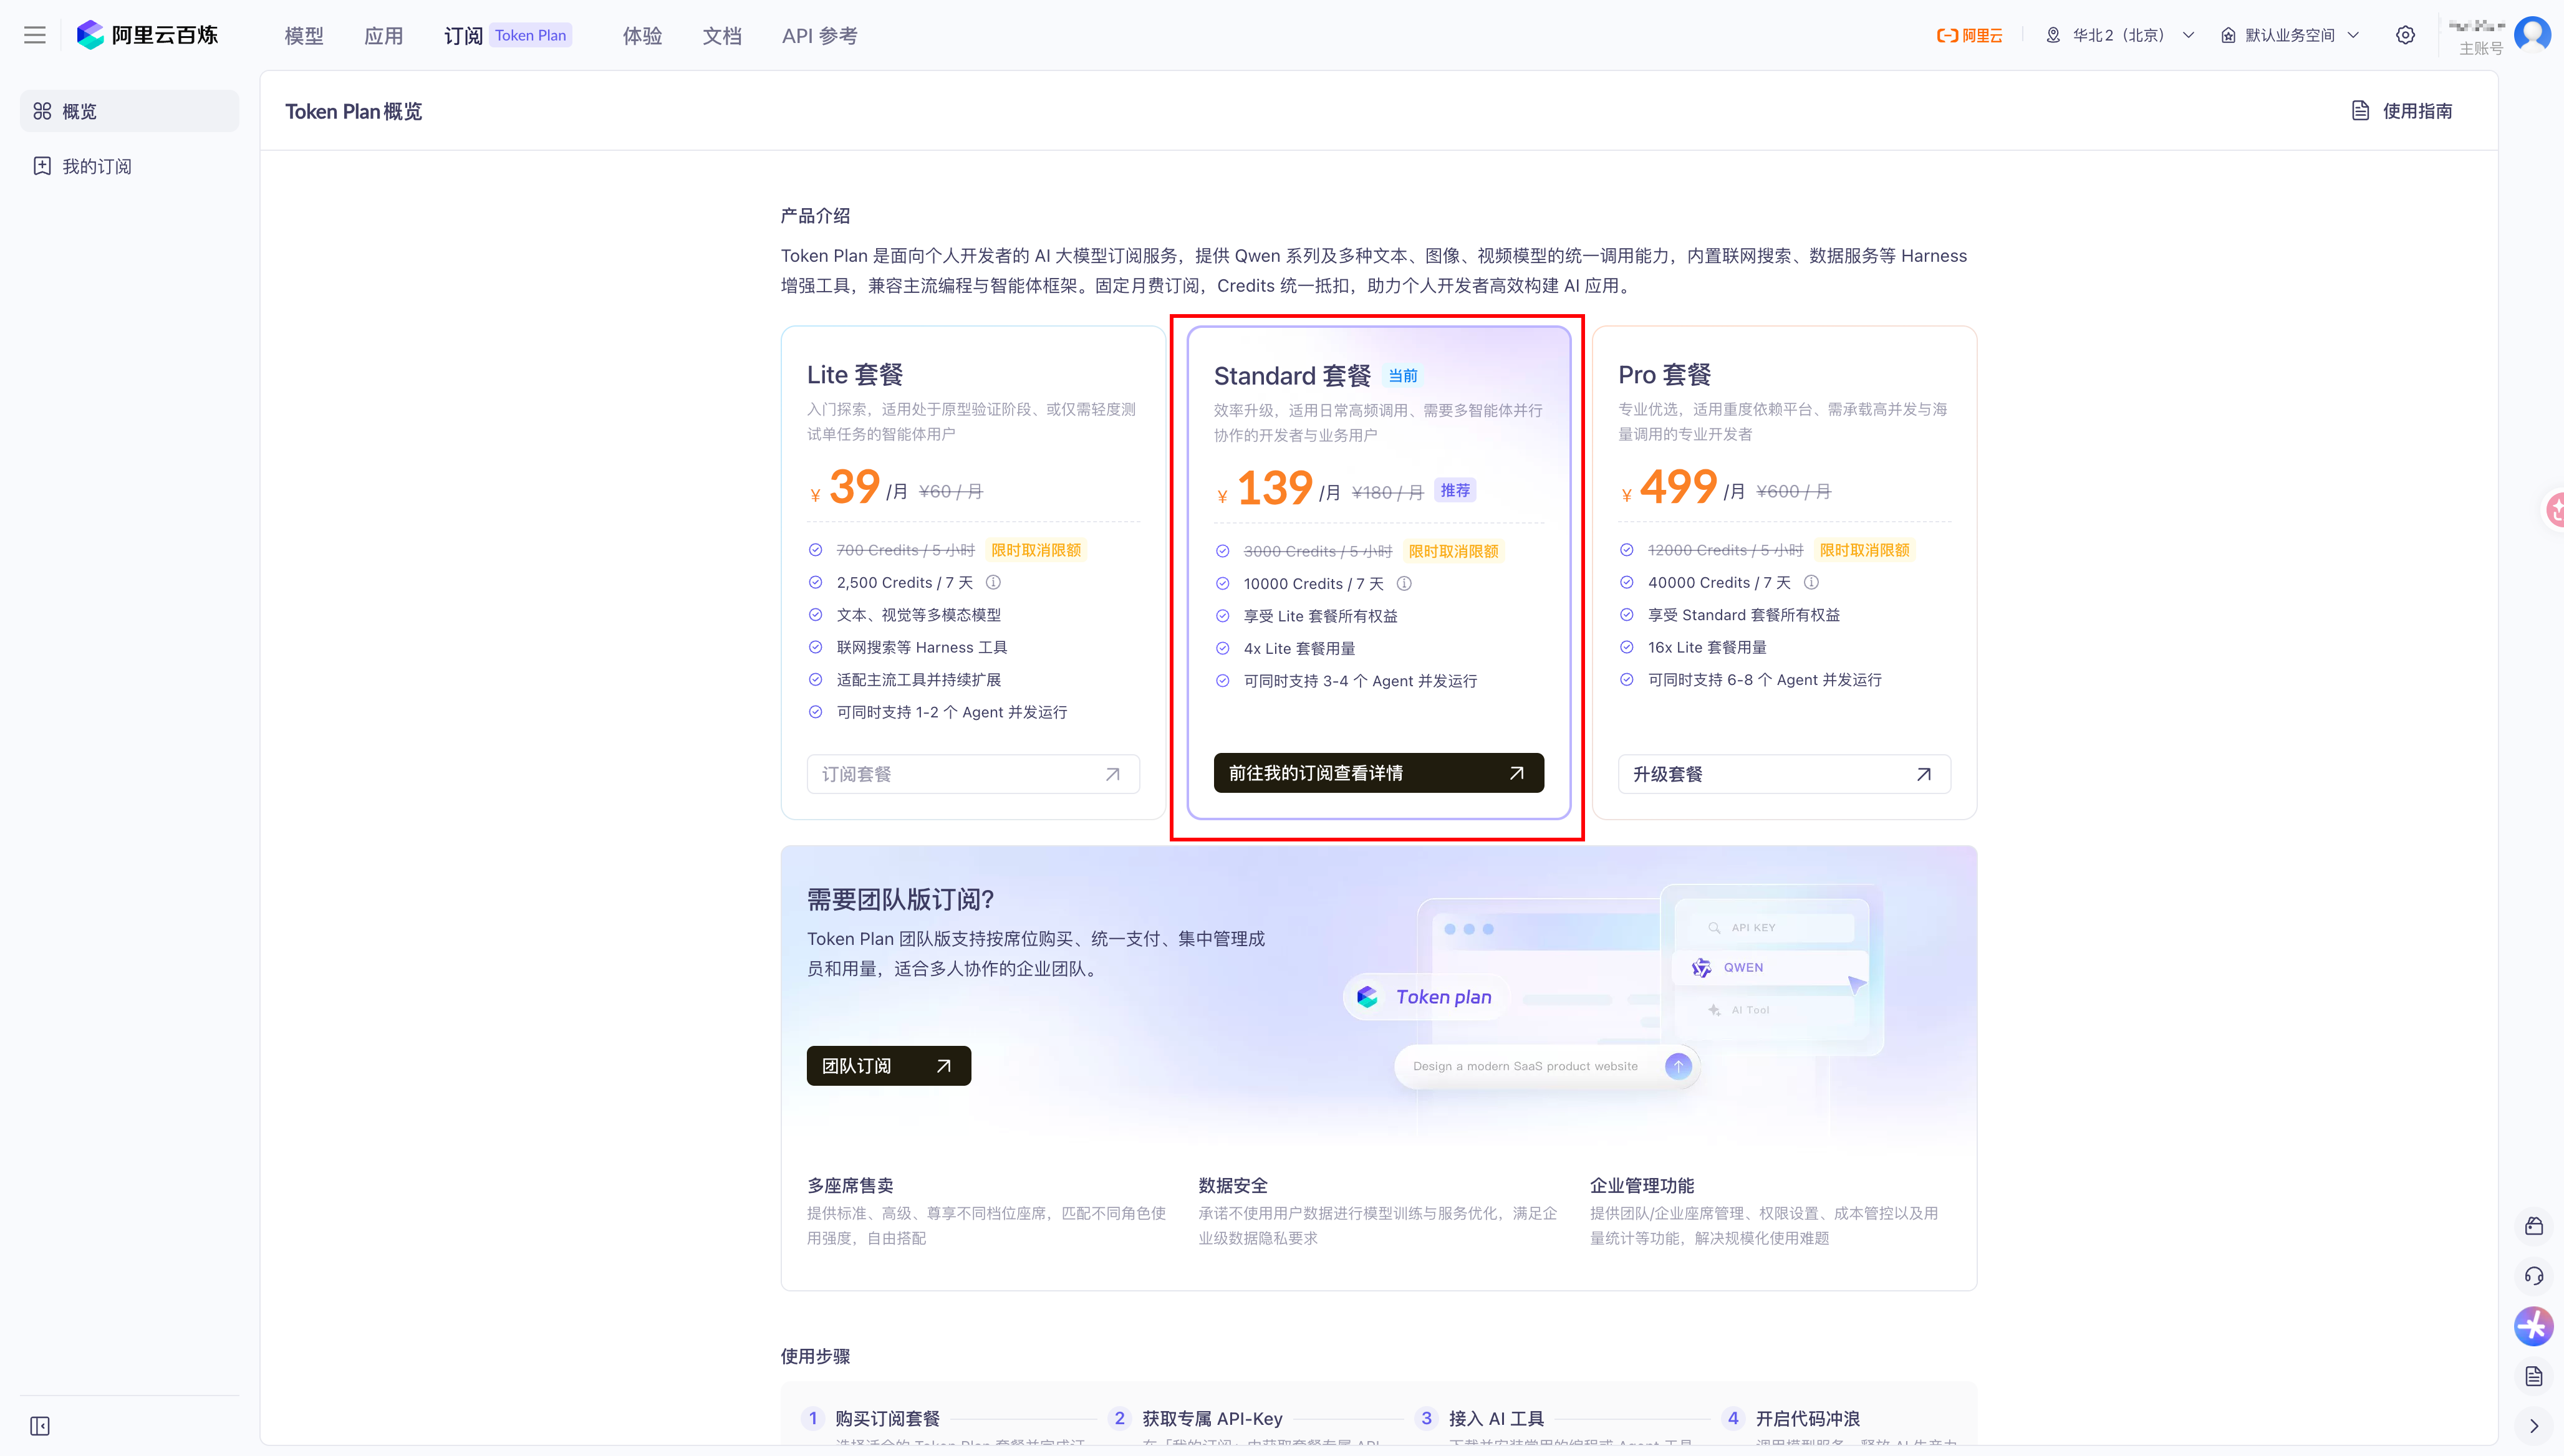Select the 订阅 Token Plan tab
This screenshot has height=1456, width=2564.
coord(507,36)
